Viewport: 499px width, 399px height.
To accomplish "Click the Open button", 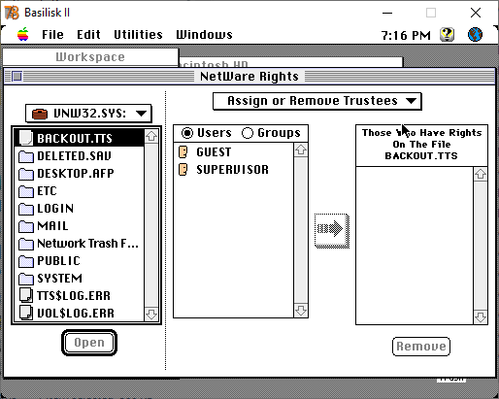I will point(89,343).
